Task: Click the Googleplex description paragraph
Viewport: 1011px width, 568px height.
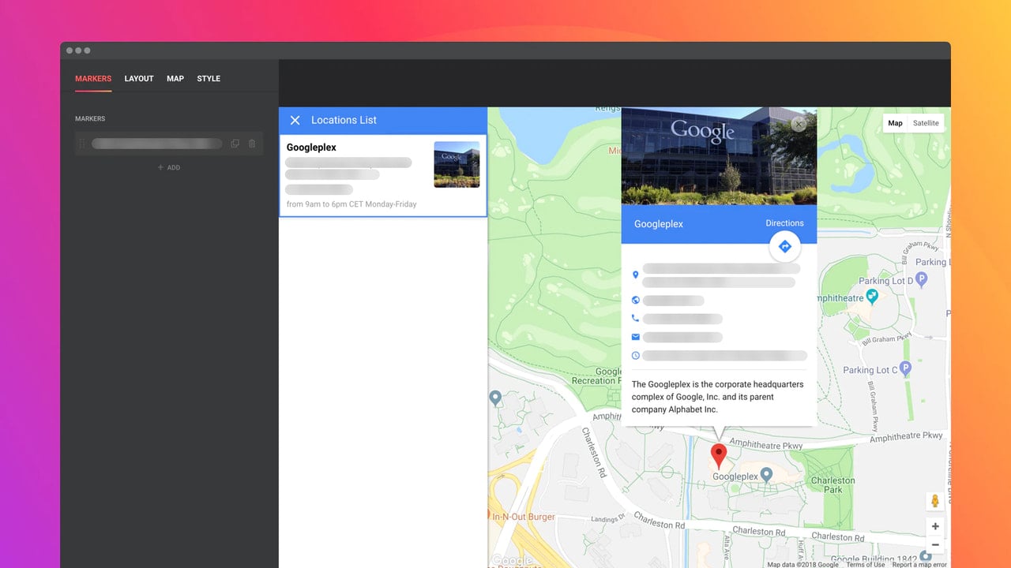Action: point(718,397)
